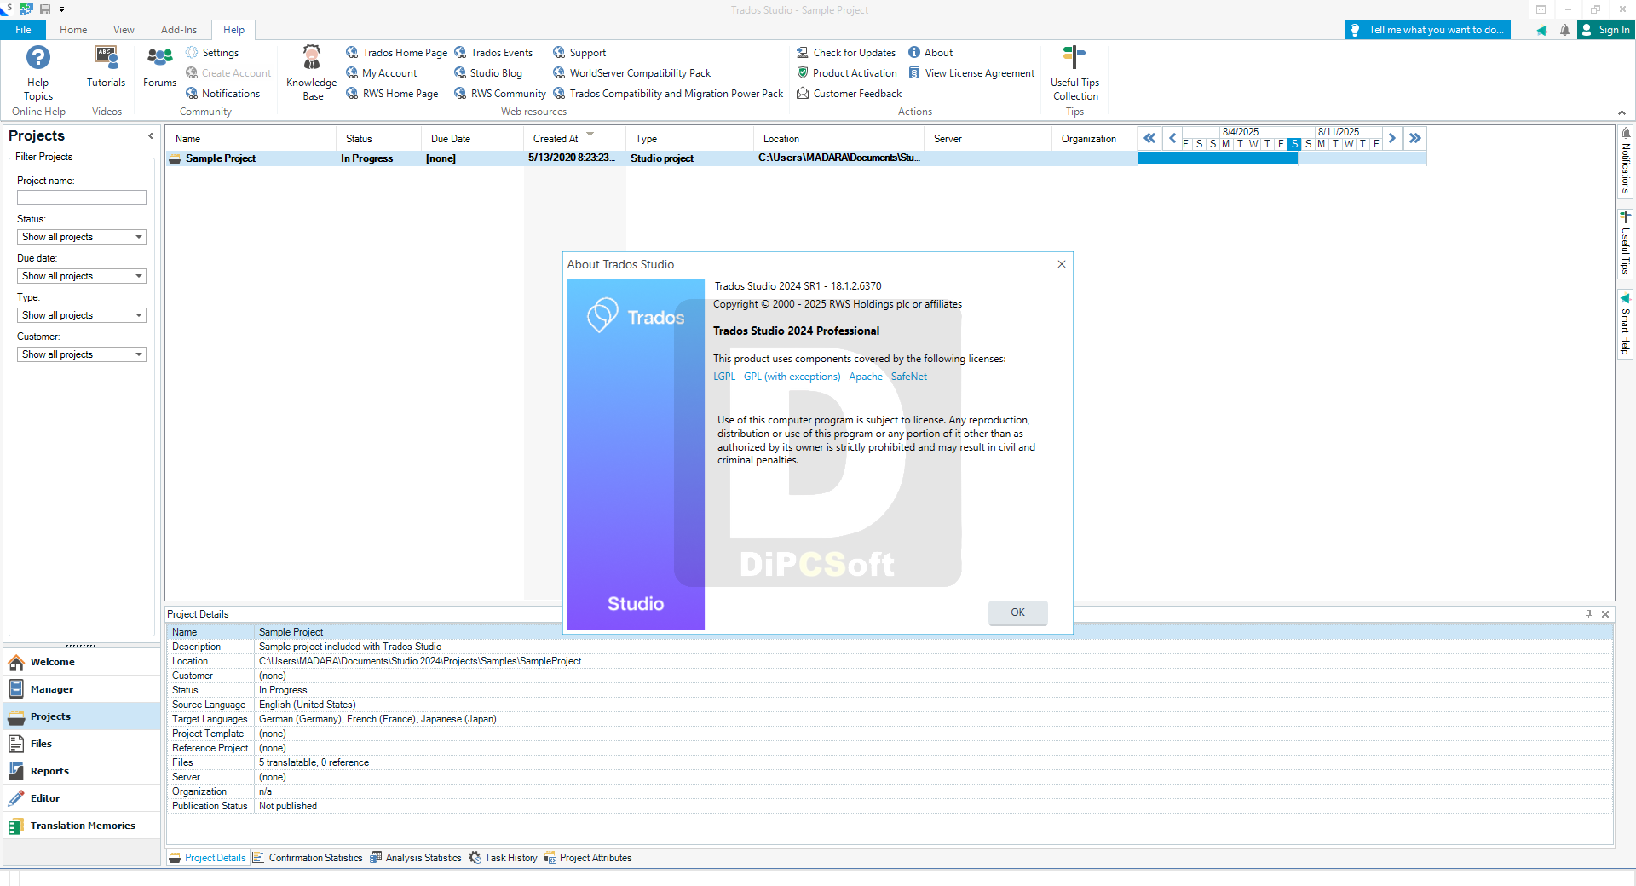The image size is (1636, 886).
Task: Switch to the Home ribbon tab
Action: [x=73, y=30]
